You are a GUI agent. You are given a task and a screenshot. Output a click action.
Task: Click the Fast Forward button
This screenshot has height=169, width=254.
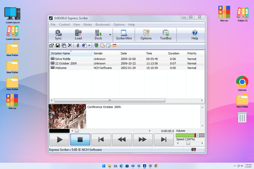tap(143, 139)
